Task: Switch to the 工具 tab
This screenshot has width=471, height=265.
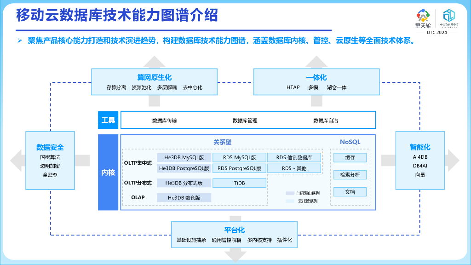Action: click(x=108, y=120)
